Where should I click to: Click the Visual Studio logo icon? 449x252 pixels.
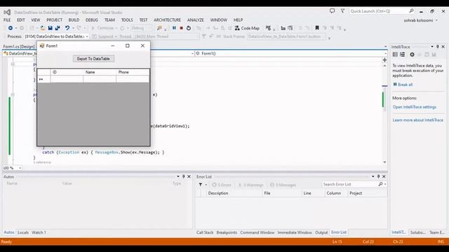(7, 13)
